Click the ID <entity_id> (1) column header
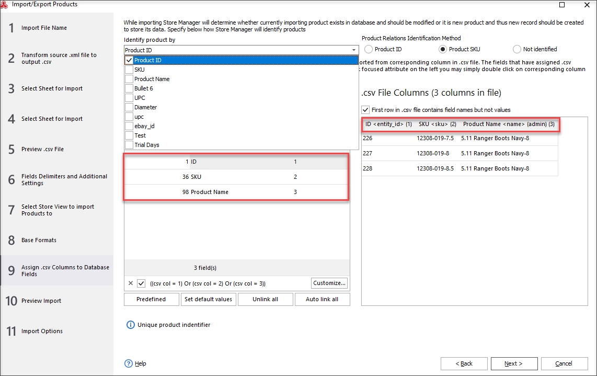597x376 pixels. click(x=388, y=124)
